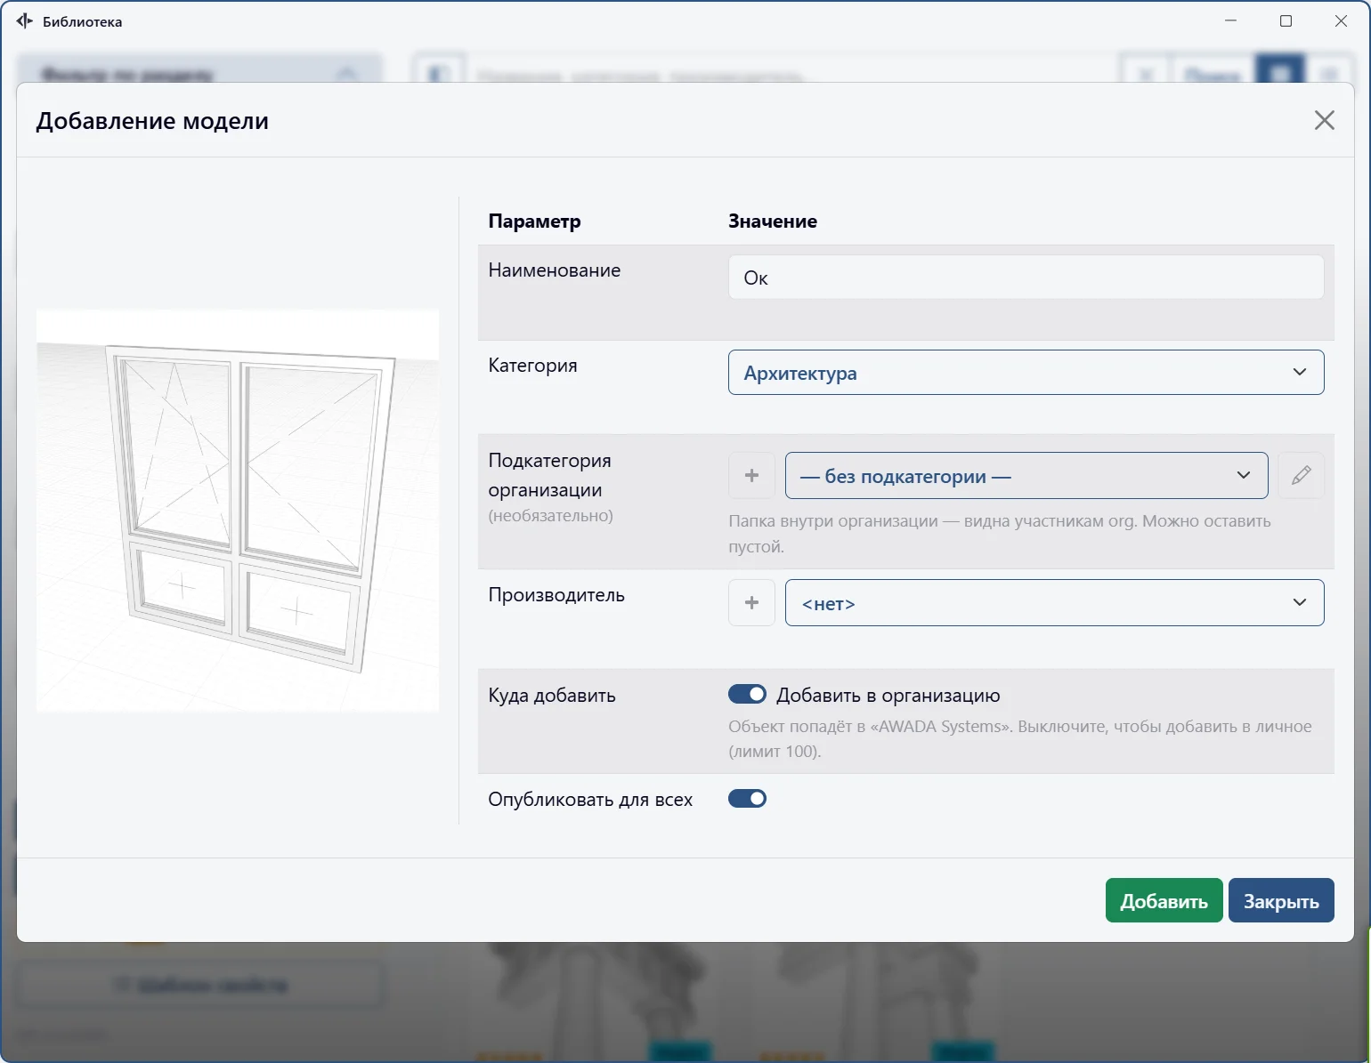Toggle Добавить в организацию switch

(x=747, y=694)
